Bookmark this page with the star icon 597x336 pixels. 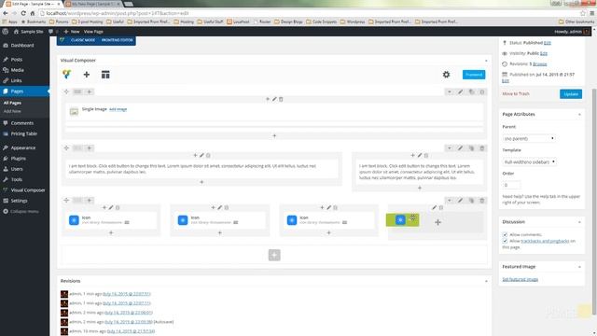(582, 13)
